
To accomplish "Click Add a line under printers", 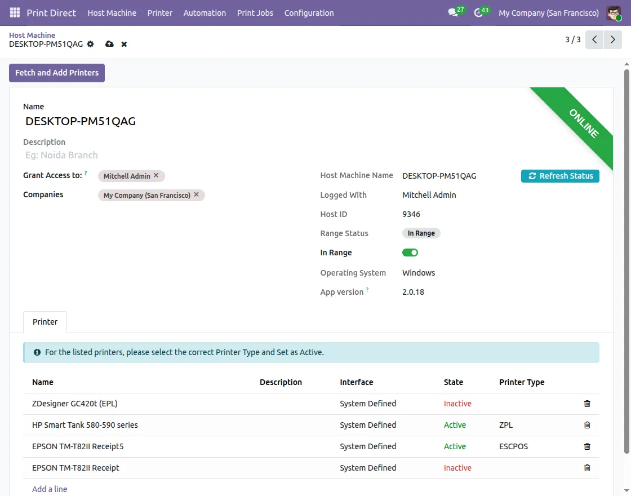I will 50,489.
